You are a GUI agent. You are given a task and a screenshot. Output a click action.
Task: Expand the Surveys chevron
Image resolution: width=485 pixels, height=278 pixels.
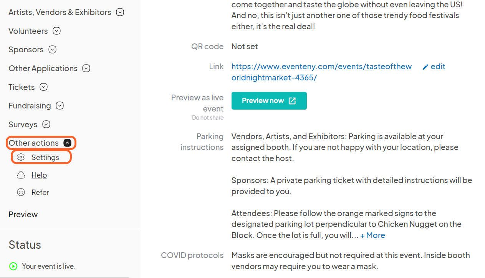(x=46, y=125)
